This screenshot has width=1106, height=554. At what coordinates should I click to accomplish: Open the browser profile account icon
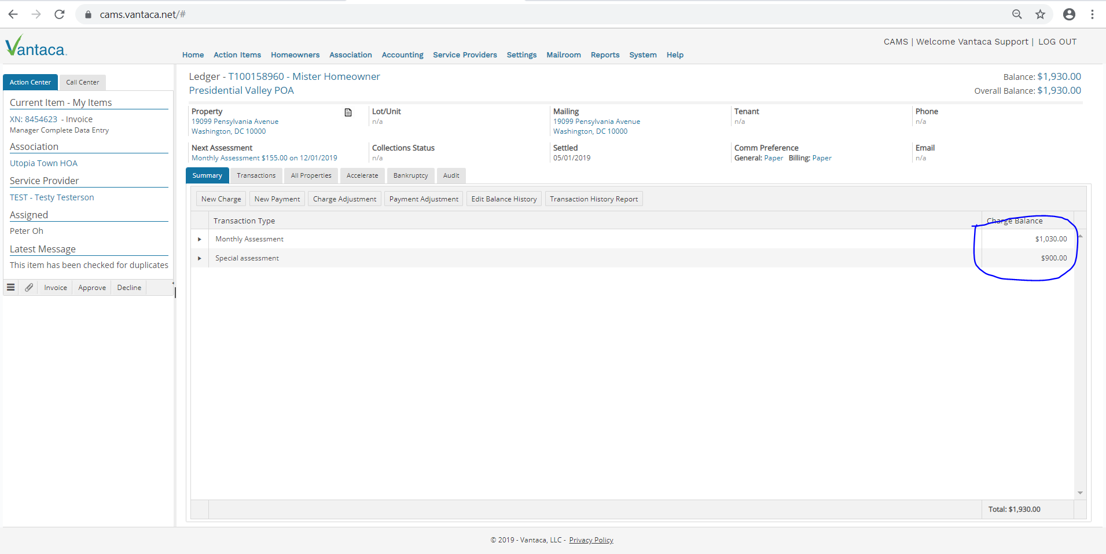(1069, 14)
